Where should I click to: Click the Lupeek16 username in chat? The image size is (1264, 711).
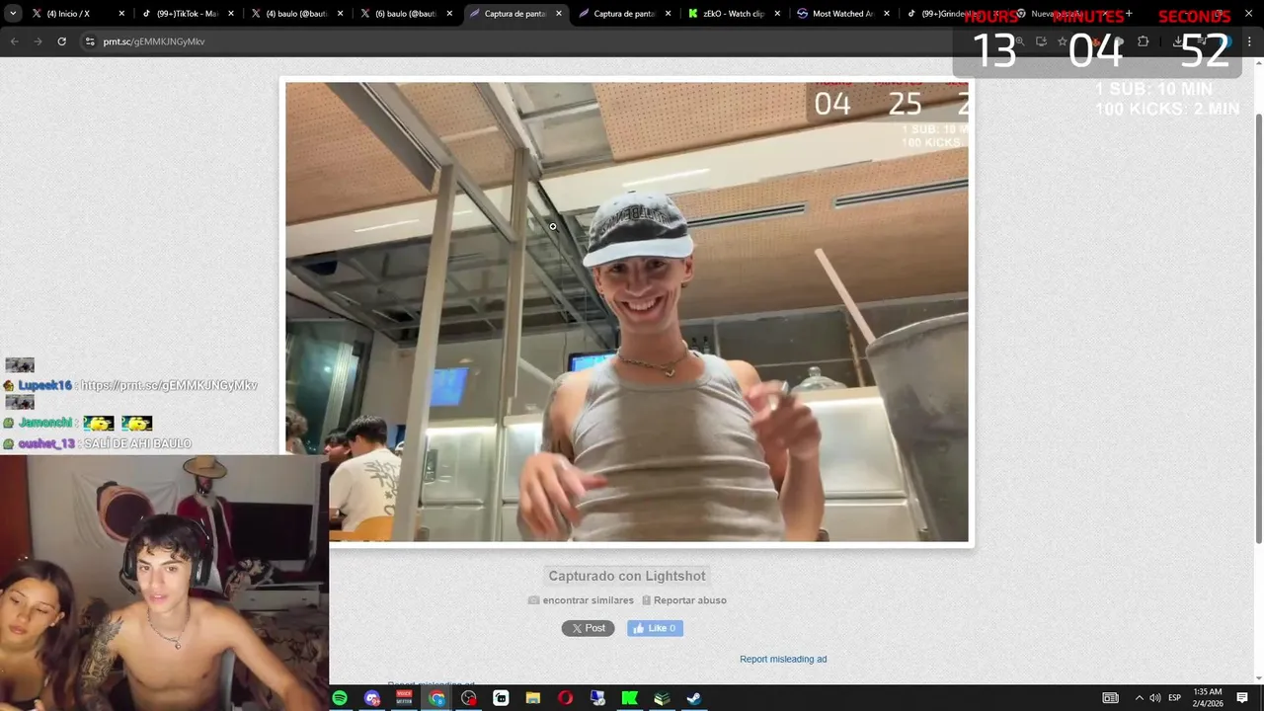[44, 386]
